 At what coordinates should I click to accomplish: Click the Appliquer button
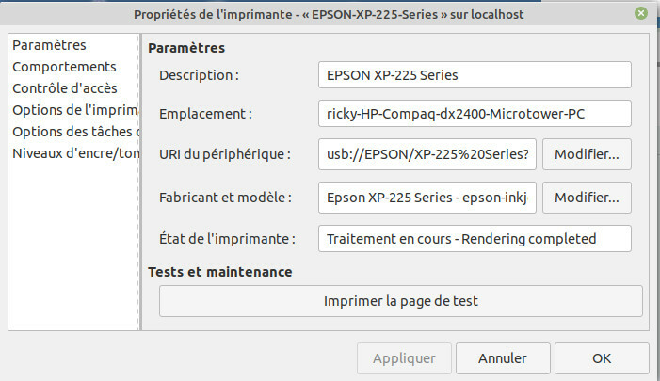(404, 358)
